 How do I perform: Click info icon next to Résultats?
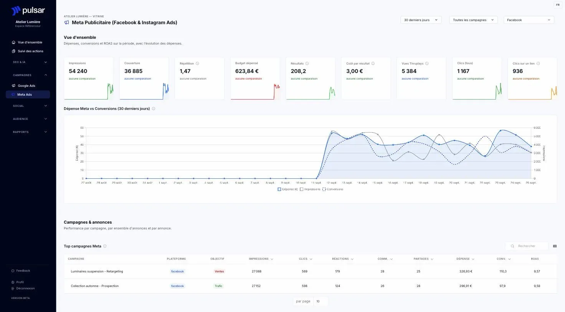coord(307,63)
